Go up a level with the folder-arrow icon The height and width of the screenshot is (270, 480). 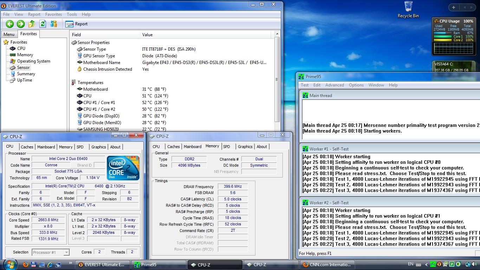pyautogui.click(x=32, y=24)
